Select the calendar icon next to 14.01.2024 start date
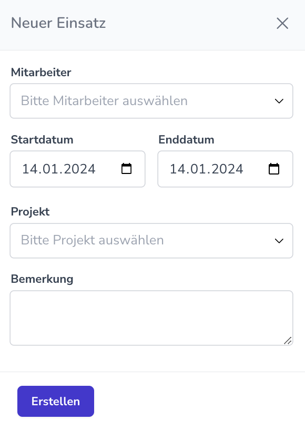305x431 pixels. coord(126,169)
